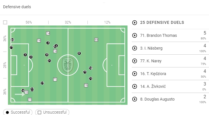The width and height of the screenshot is (209, 115).
Task: Play T. Kędziora's defensive duels
Action: tap(135, 74)
